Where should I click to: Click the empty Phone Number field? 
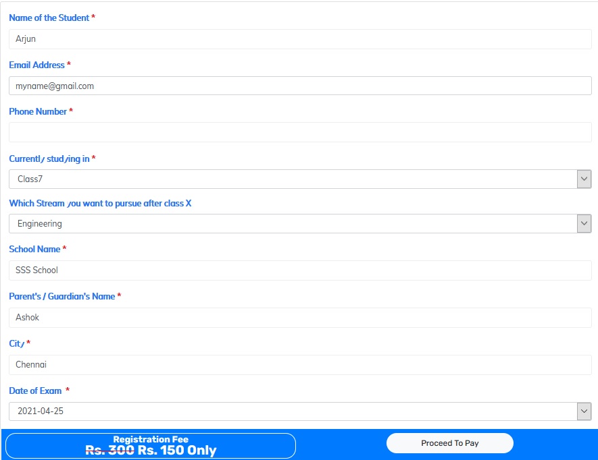point(300,132)
